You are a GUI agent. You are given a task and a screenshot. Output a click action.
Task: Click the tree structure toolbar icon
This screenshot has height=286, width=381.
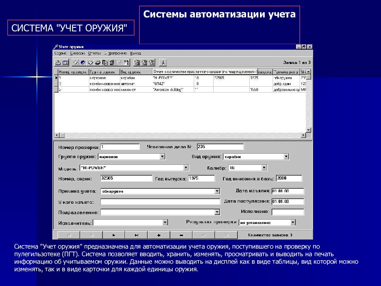click(127, 63)
